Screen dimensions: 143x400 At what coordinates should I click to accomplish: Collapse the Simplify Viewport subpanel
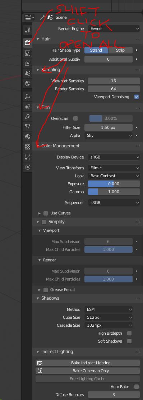(40, 230)
